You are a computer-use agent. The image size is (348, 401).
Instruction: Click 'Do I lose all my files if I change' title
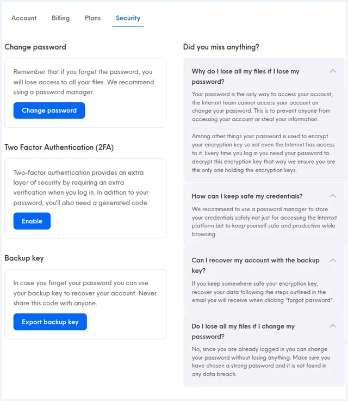[x=243, y=331]
